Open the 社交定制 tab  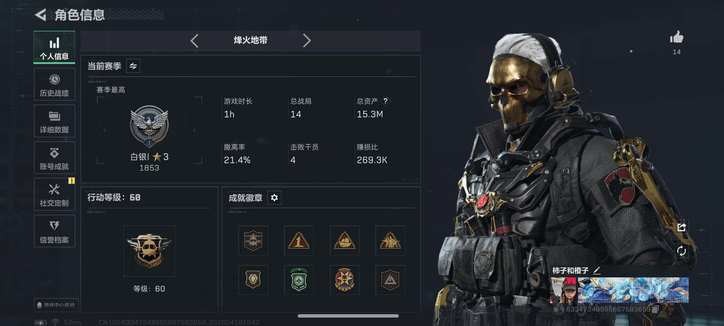click(54, 194)
